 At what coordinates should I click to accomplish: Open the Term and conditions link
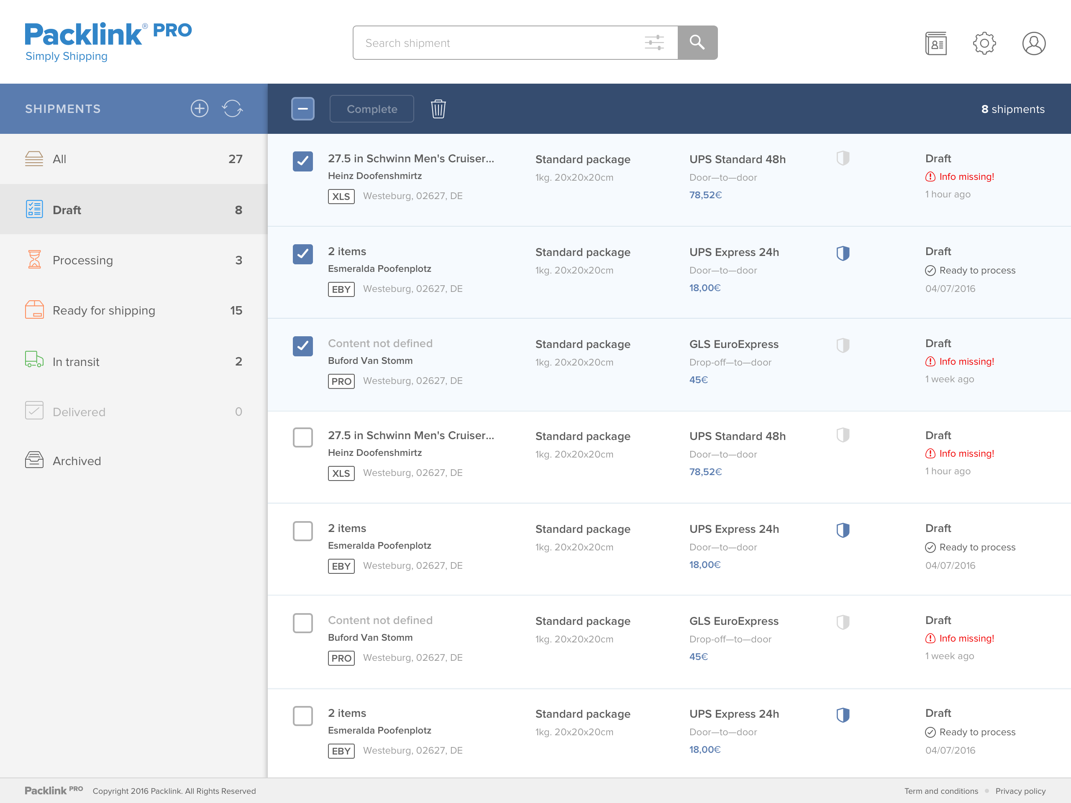click(941, 791)
